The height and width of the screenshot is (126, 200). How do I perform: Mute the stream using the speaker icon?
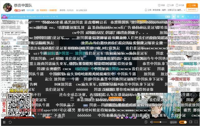pyautogui.click(x=151, y=122)
